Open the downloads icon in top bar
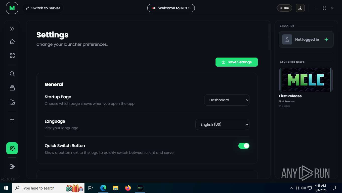Viewport: 342px width, 193px height. click(300, 8)
